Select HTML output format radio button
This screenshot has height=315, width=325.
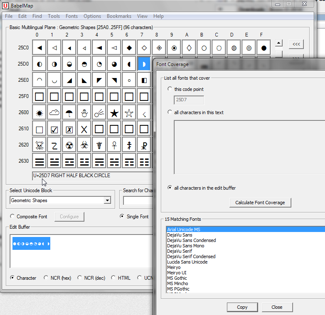(x=113, y=278)
